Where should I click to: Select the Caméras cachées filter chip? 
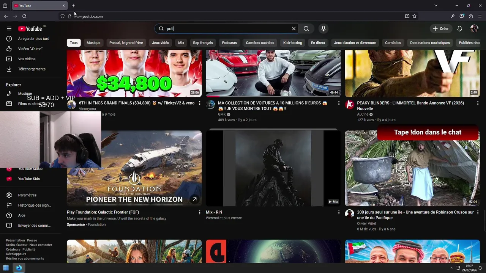pyautogui.click(x=260, y=43)
